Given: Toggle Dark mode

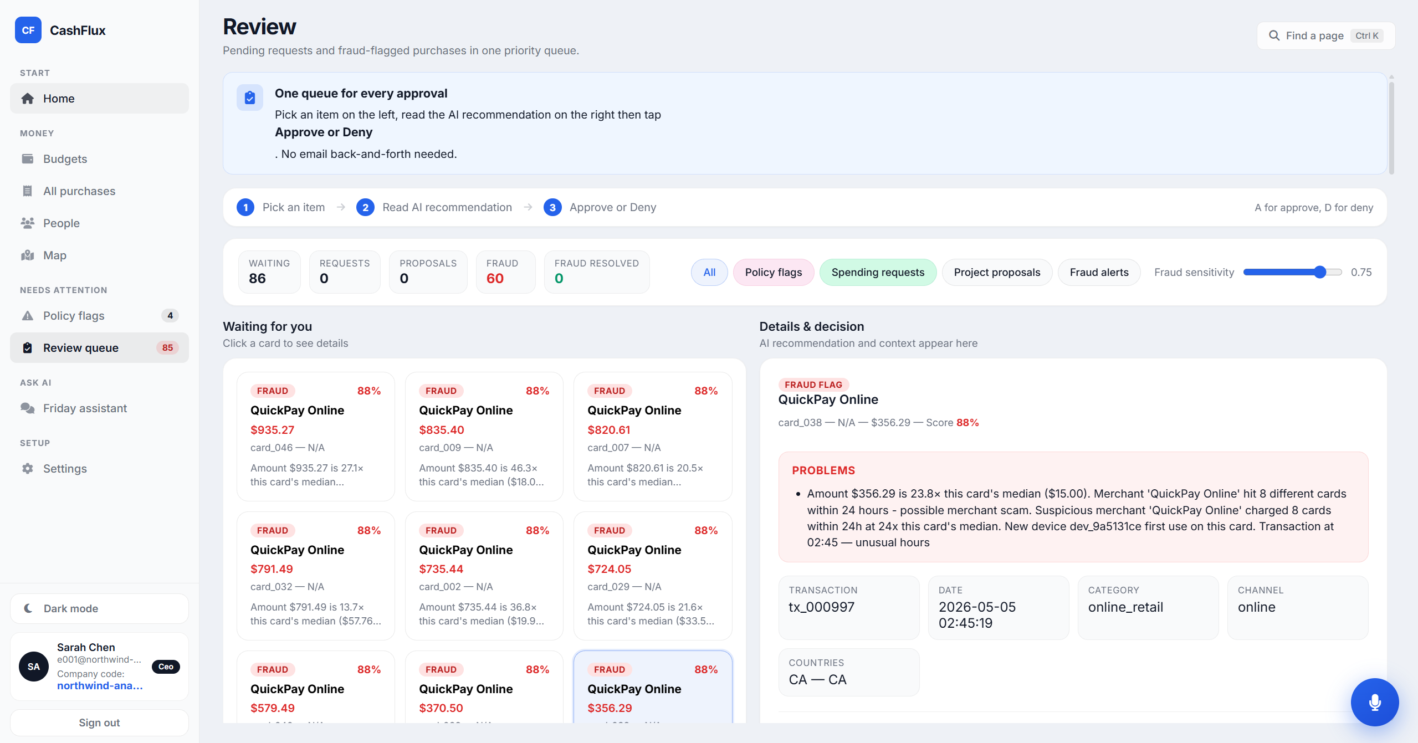Looking at the screenshot, I should (99, 608).
